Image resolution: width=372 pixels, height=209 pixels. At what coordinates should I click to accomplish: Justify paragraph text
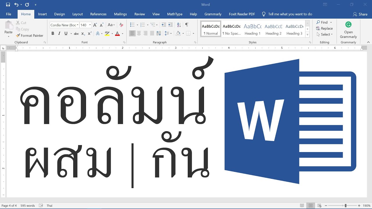coord(152,34)
